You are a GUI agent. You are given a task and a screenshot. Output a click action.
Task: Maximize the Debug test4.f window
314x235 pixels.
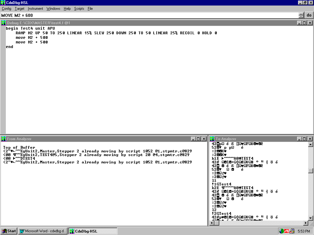(304, 23)
